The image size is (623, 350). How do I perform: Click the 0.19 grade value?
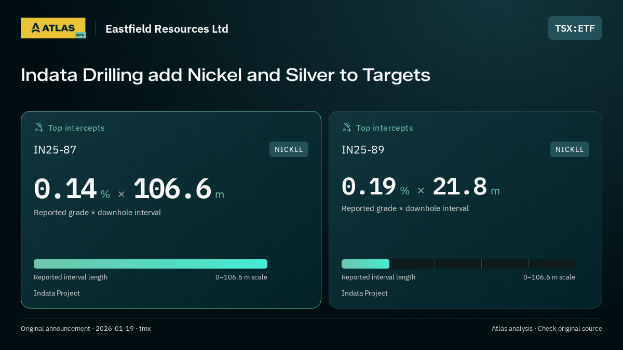click(369, 187)
